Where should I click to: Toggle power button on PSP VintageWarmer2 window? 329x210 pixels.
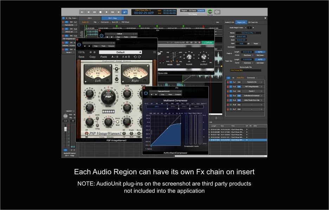coord(79,45)
